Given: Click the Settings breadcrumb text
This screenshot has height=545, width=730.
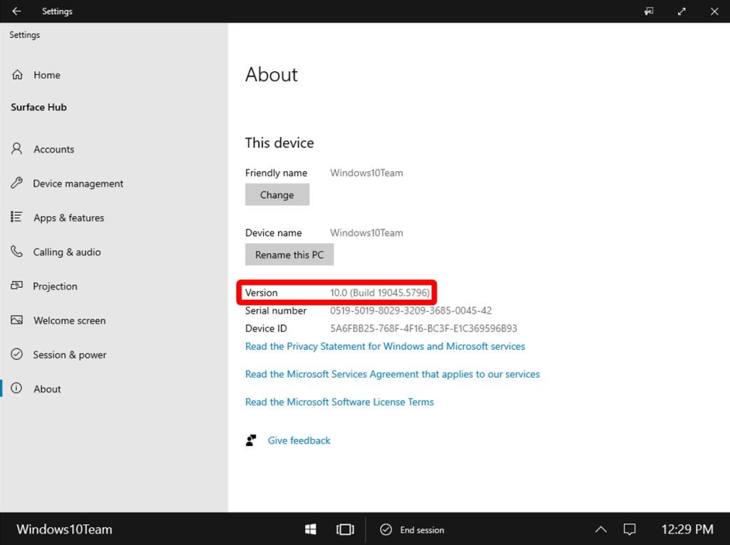Looking at the screenshot, I should pyautogui.click(x=25, y=35).
